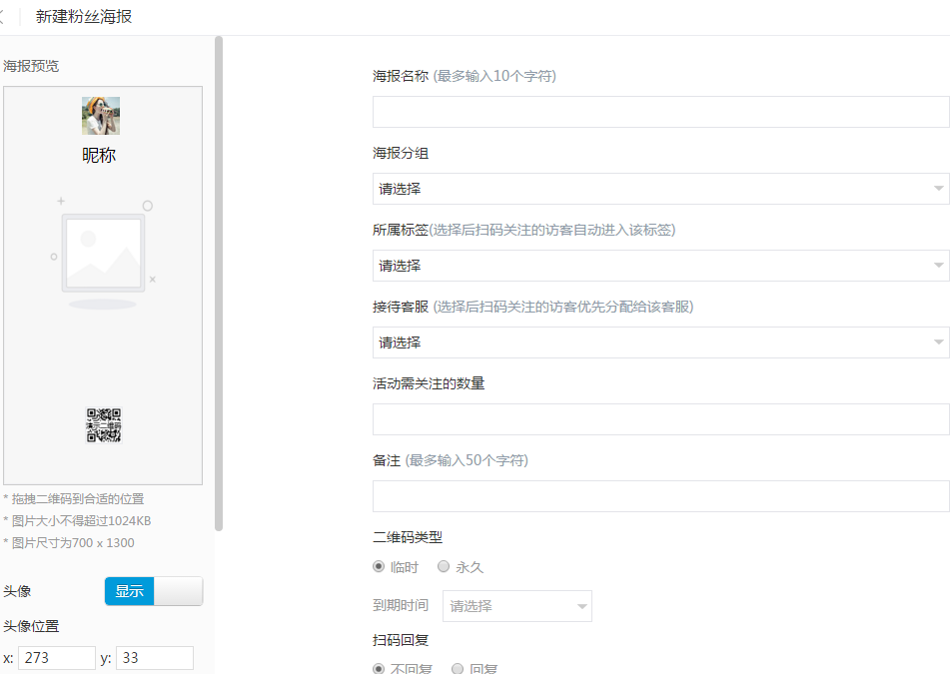Image resolution: width=950 pixels, height=674 pixels.
Task: Click the left panel vertical scrollbar
Action: (x=219, y=280)
